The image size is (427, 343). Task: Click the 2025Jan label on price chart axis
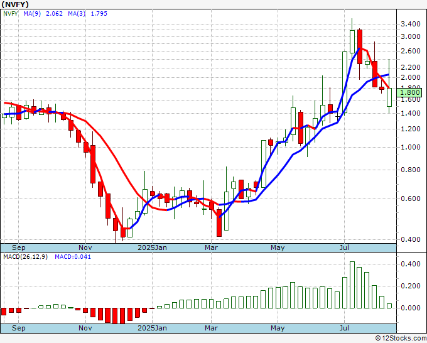pos(152,248)
